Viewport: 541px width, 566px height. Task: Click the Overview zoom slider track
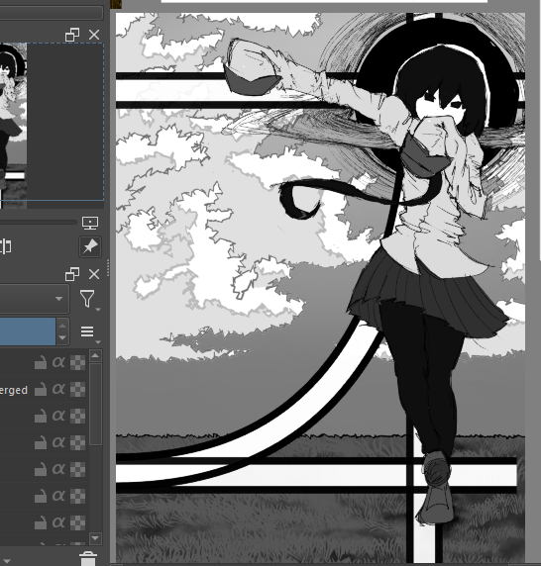(x=38, y=223)
